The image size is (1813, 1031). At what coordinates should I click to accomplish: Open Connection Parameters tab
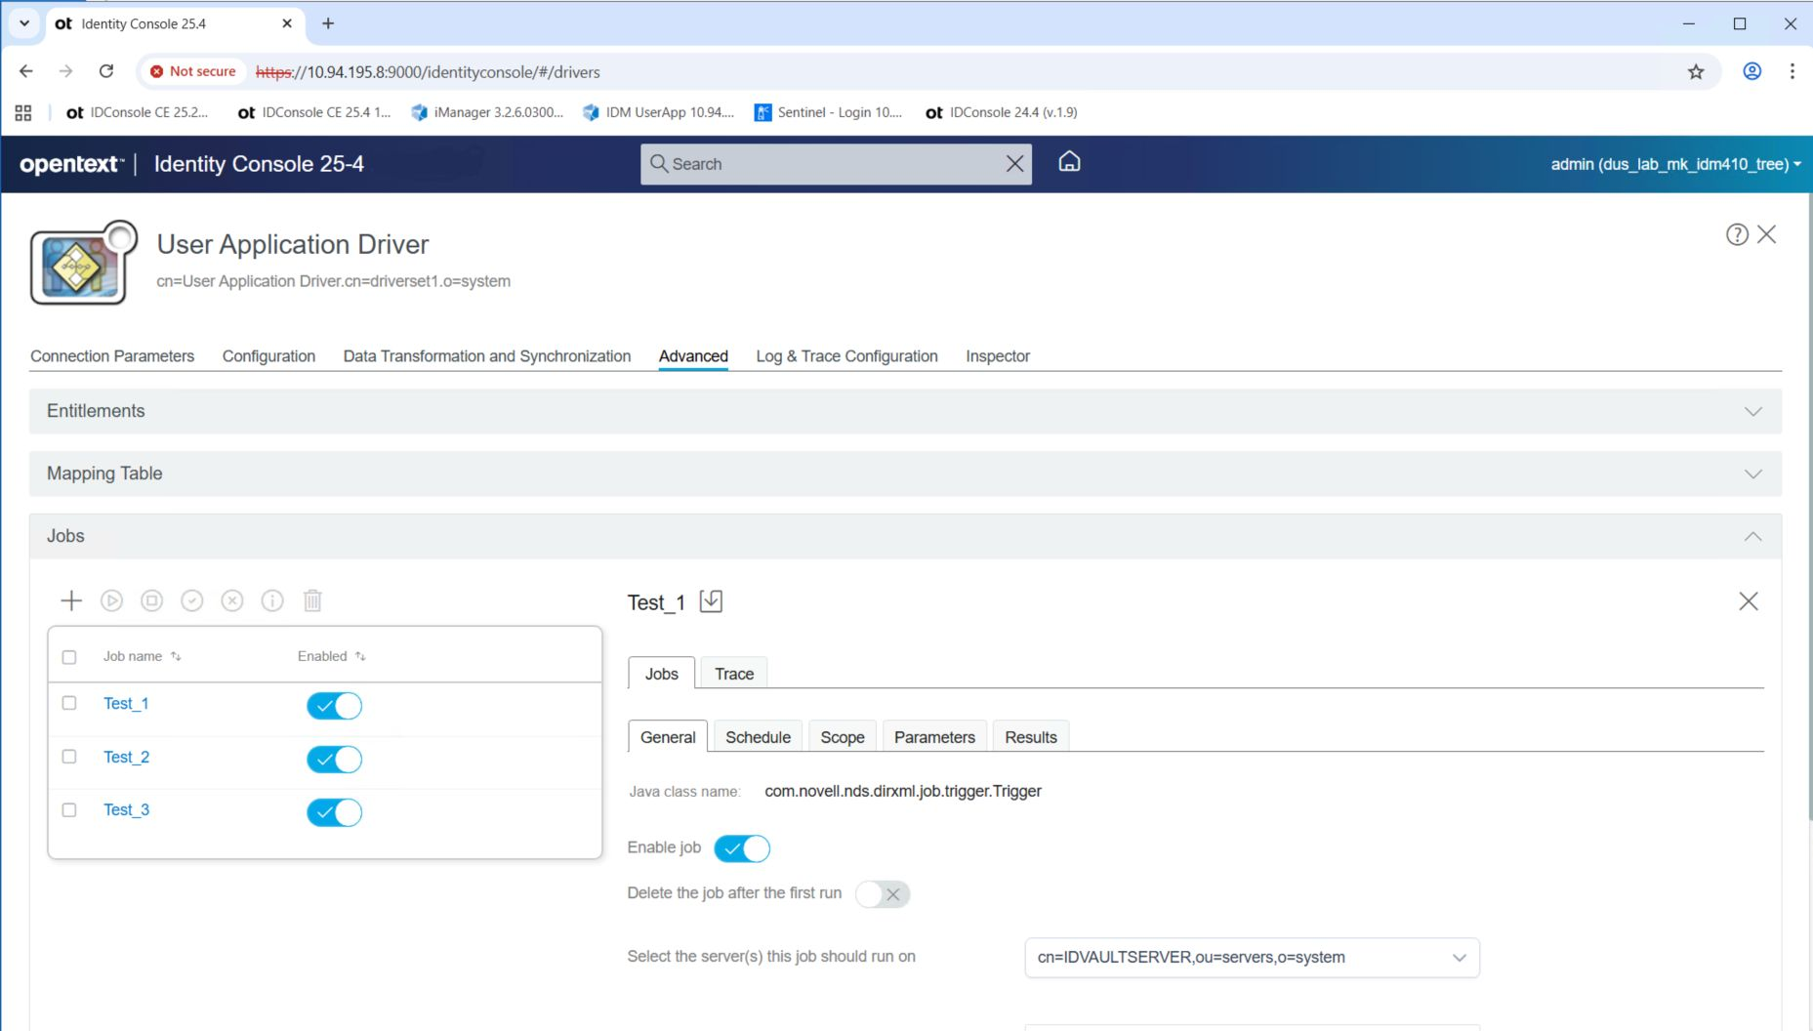click(x=112, y=356)
